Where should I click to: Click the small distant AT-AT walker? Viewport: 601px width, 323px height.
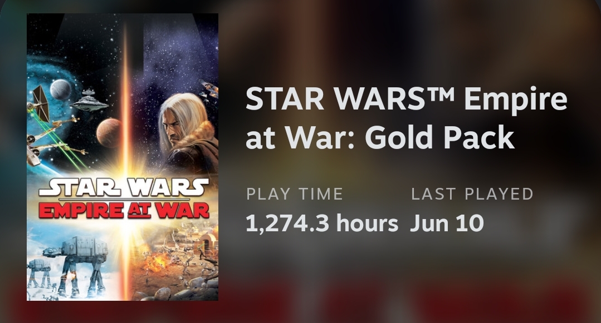pyautogui.click(x=39, y=272)
